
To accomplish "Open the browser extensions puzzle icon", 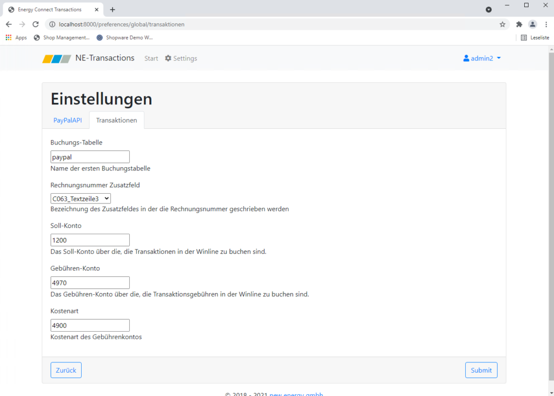I will tap(519, 24).
